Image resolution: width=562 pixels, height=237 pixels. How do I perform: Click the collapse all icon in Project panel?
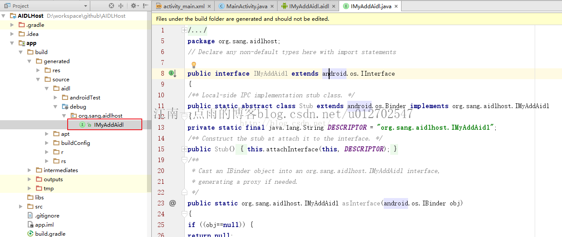(x=121, y=6)
